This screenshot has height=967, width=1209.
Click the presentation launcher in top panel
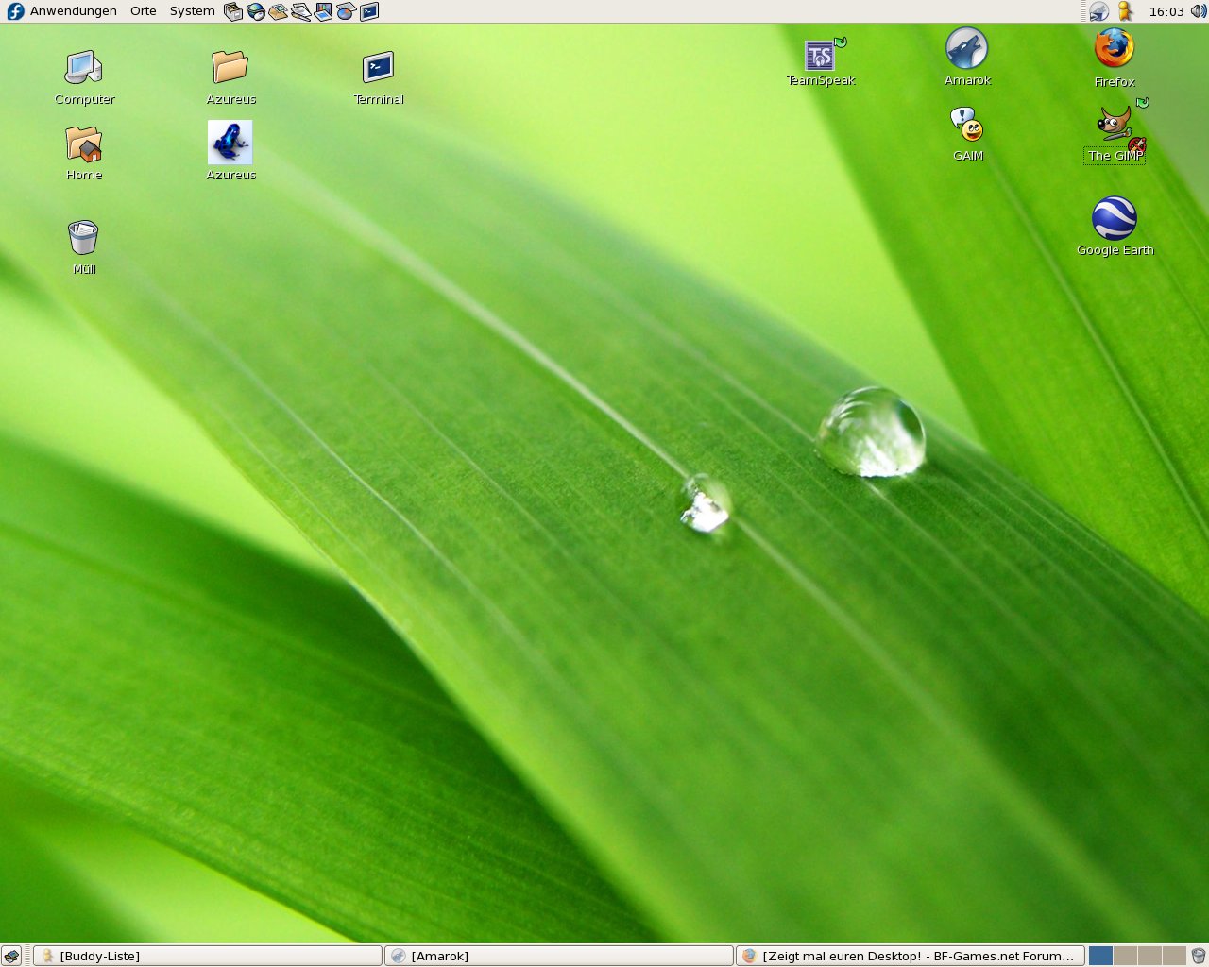tap(324, 11)
